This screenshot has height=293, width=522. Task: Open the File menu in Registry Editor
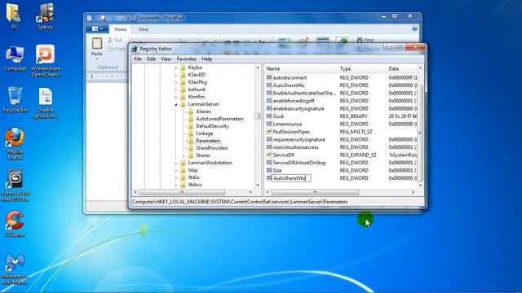click(x=138, y=59)
